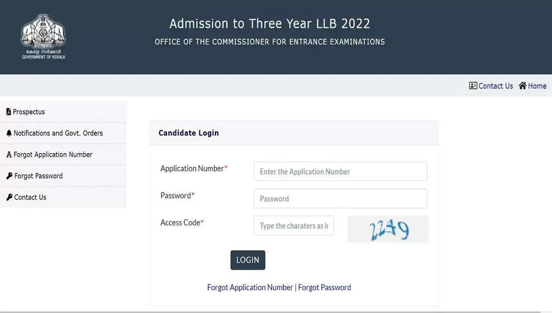Follow the Forgot Application Number link below login
The image size is (552, 313).
(250, 287)
